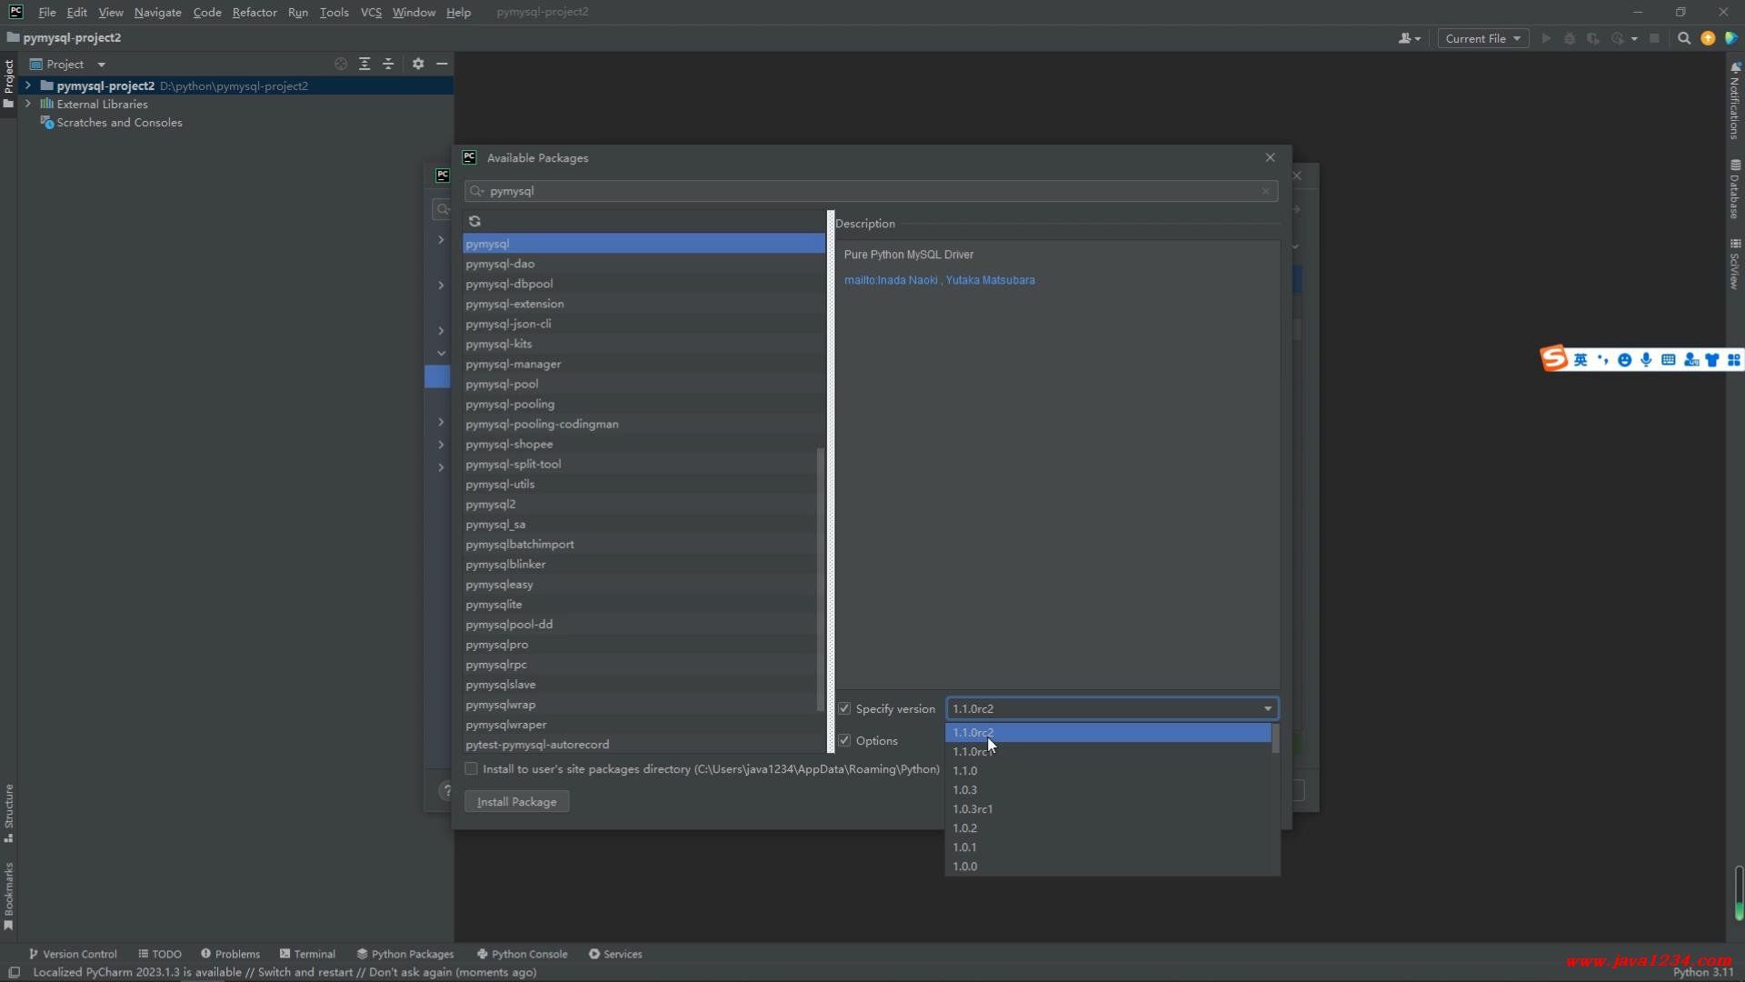1745x982 pixels.
Task: Click package list vertical scrollbar
Action: 821,579
